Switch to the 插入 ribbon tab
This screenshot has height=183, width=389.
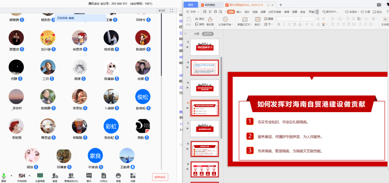(x=239, y=12)
